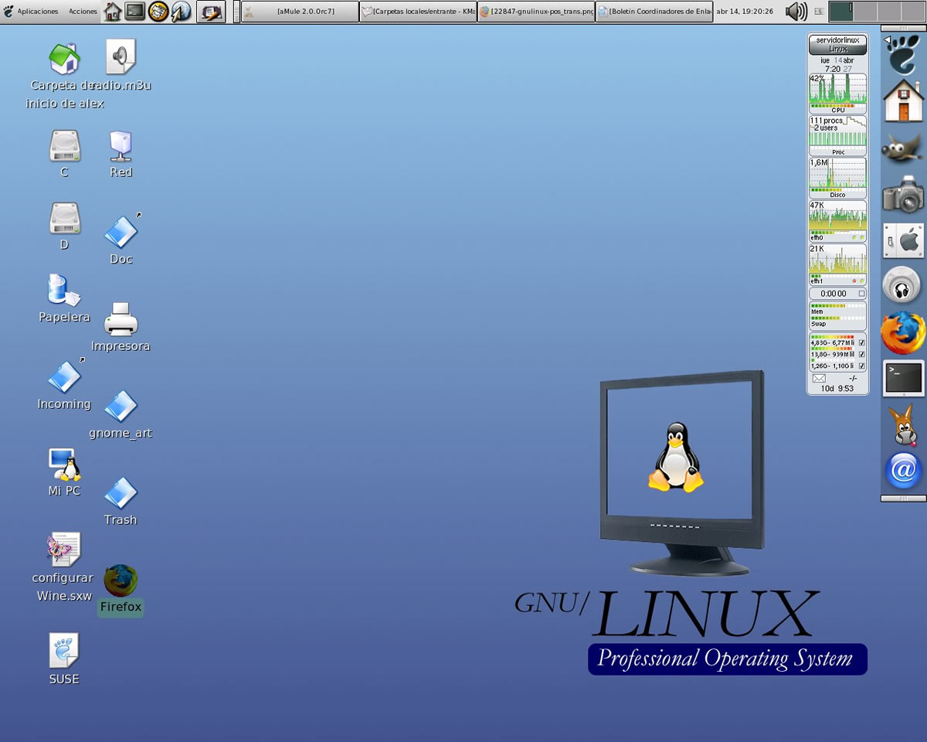Collapse the CPU chart in the system monitor
The height and width of the screenshot is (742, 927).
coord(837,110)
